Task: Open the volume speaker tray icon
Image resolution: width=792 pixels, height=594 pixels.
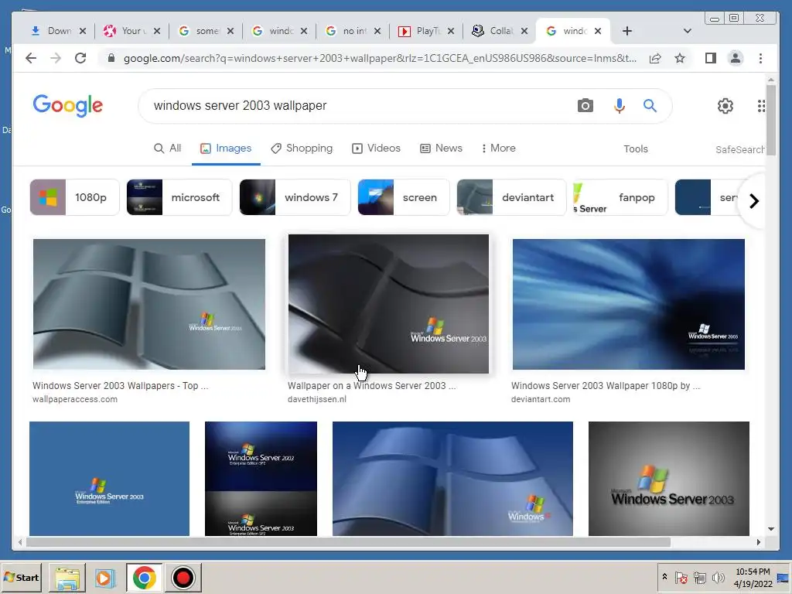Action: 717,577
